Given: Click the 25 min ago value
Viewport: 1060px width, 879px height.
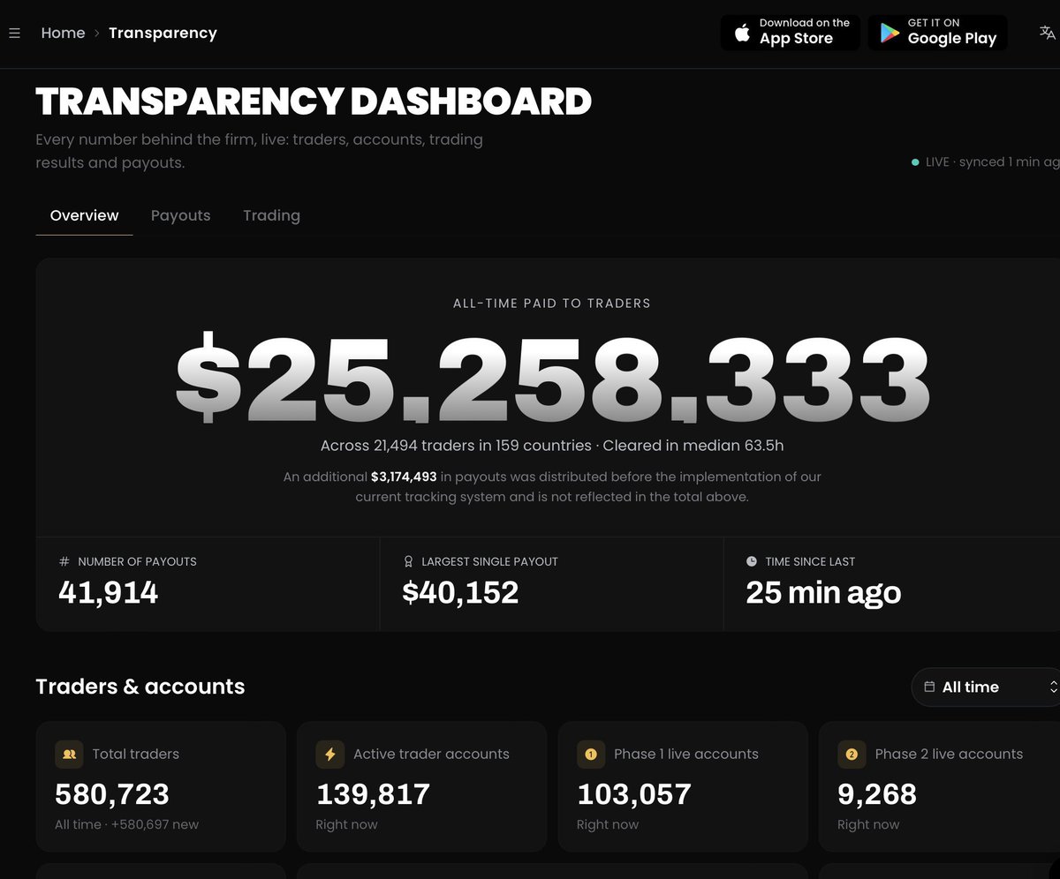Looking at the screenshot, I should coord(823,592).
